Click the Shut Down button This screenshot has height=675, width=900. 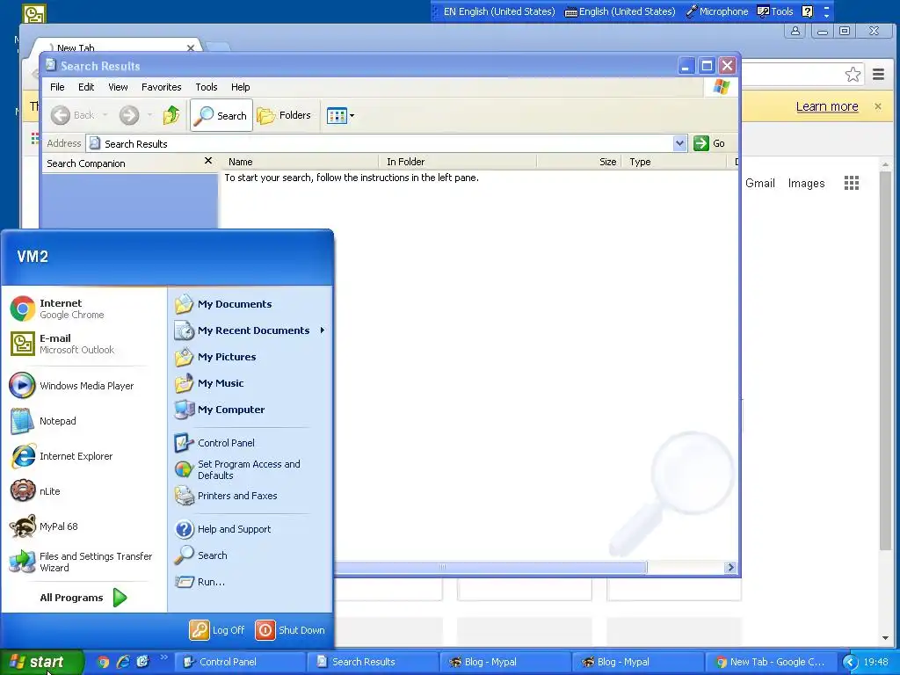pos(290,630)
